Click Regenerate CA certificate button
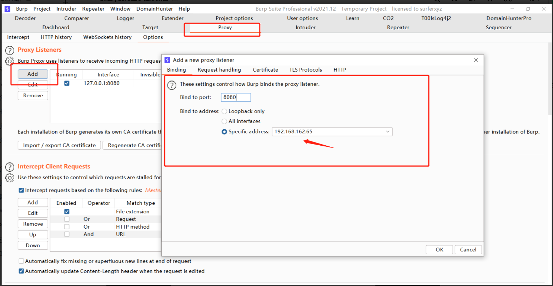553x286 pixels. 133,145
